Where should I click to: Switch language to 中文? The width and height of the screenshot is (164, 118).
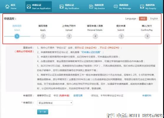[x=143, y=18]
